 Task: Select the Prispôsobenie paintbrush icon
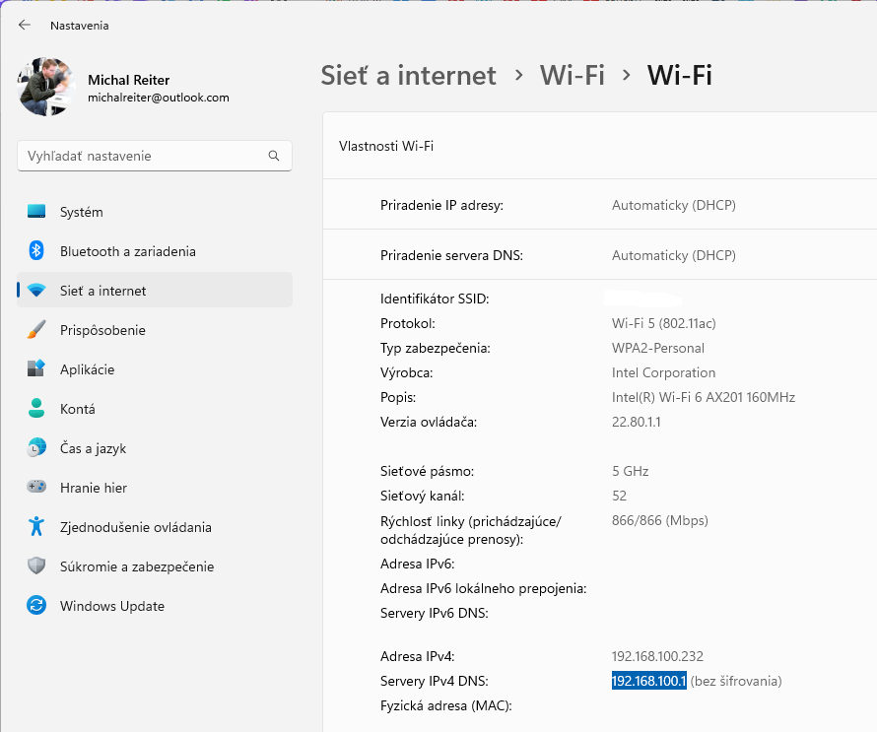point(36,330)
